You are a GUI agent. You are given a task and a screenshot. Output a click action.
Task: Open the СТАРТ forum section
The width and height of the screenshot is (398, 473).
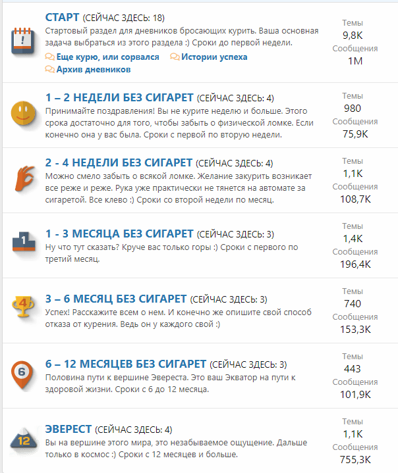(62, 16)
